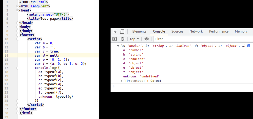Expand the [[Prototype]] entry

(122, 81)
